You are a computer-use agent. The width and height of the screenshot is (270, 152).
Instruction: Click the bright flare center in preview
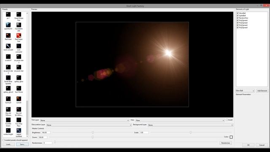point(168,53)
